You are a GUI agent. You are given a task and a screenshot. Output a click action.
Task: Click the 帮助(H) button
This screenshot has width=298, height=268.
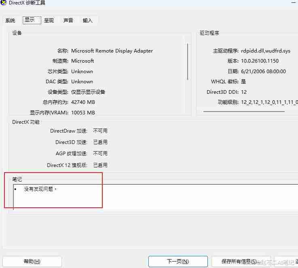coord(32,262)
